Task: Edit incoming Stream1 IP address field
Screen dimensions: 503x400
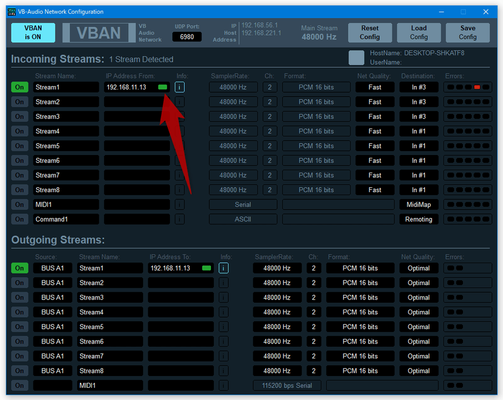Action: click(137, 87)
